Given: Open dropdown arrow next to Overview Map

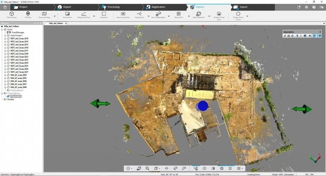Looking at the screenshot, I should [55, 16].
